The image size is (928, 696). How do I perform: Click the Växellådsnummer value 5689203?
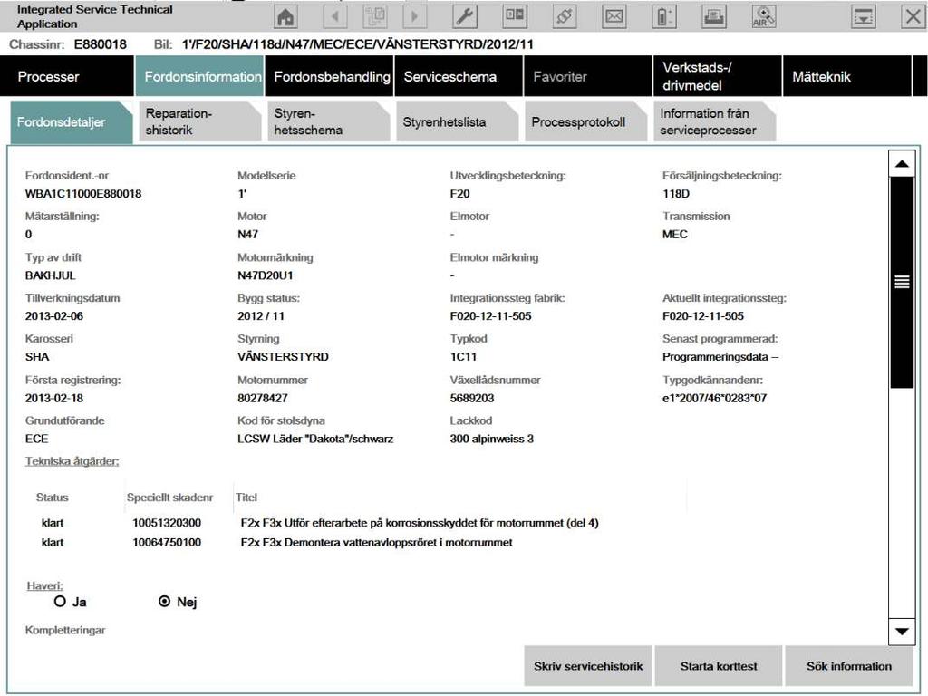[x=471, y=398]
